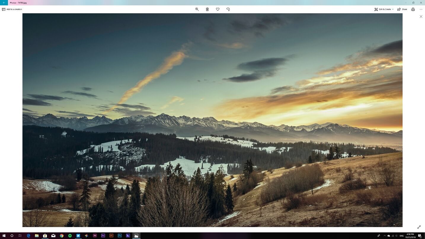Zoom into the photo with magnifier icon
425x239 pixels.
[197, 9]
